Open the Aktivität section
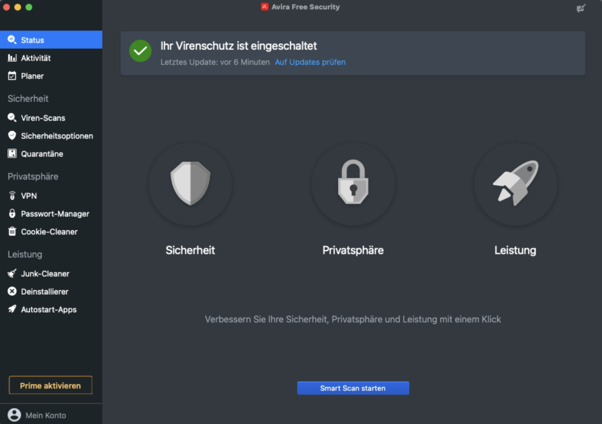Viewport: 602px width, 424px height. 35,58
